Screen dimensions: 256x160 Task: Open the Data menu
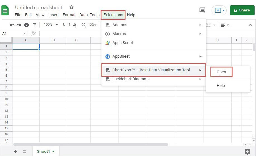84,15
